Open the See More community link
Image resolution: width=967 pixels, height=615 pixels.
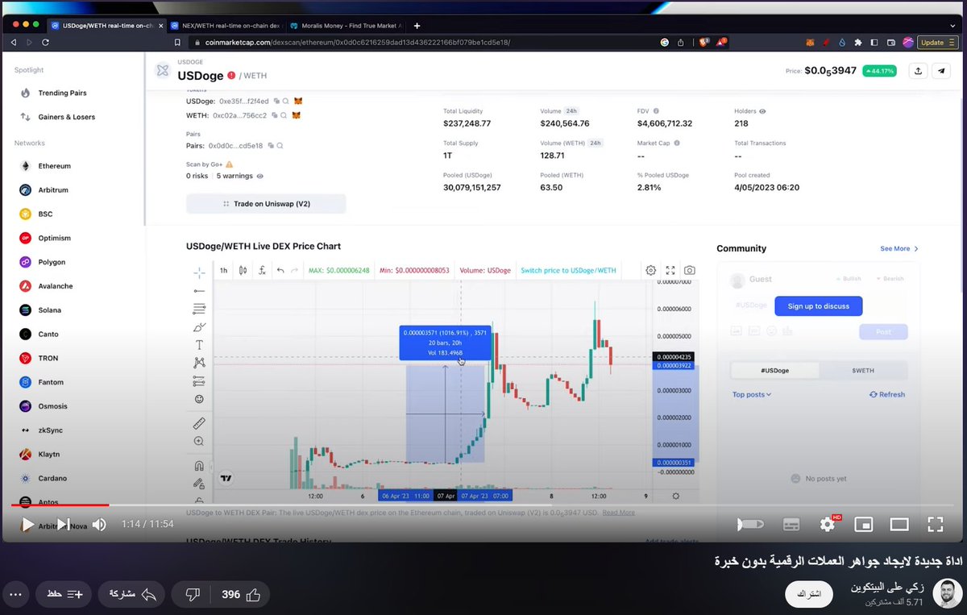pos(899,249)
